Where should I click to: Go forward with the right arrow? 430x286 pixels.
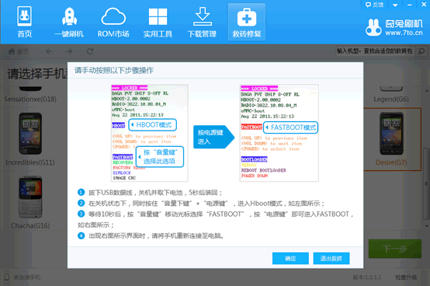point(69,51)
